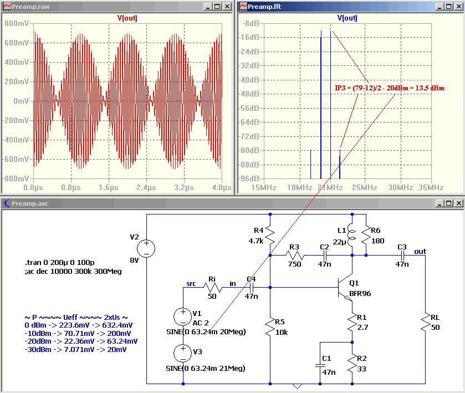This screenshot has height=393, width=465.
Task: Click the red V(out) trace label in Preamp.raw
Action: coord(127,18)
